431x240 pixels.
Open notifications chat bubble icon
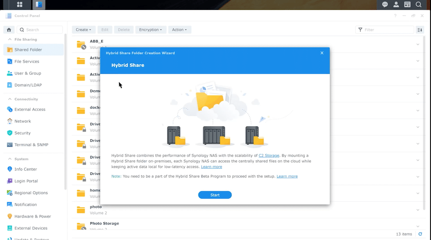(385, 4)
